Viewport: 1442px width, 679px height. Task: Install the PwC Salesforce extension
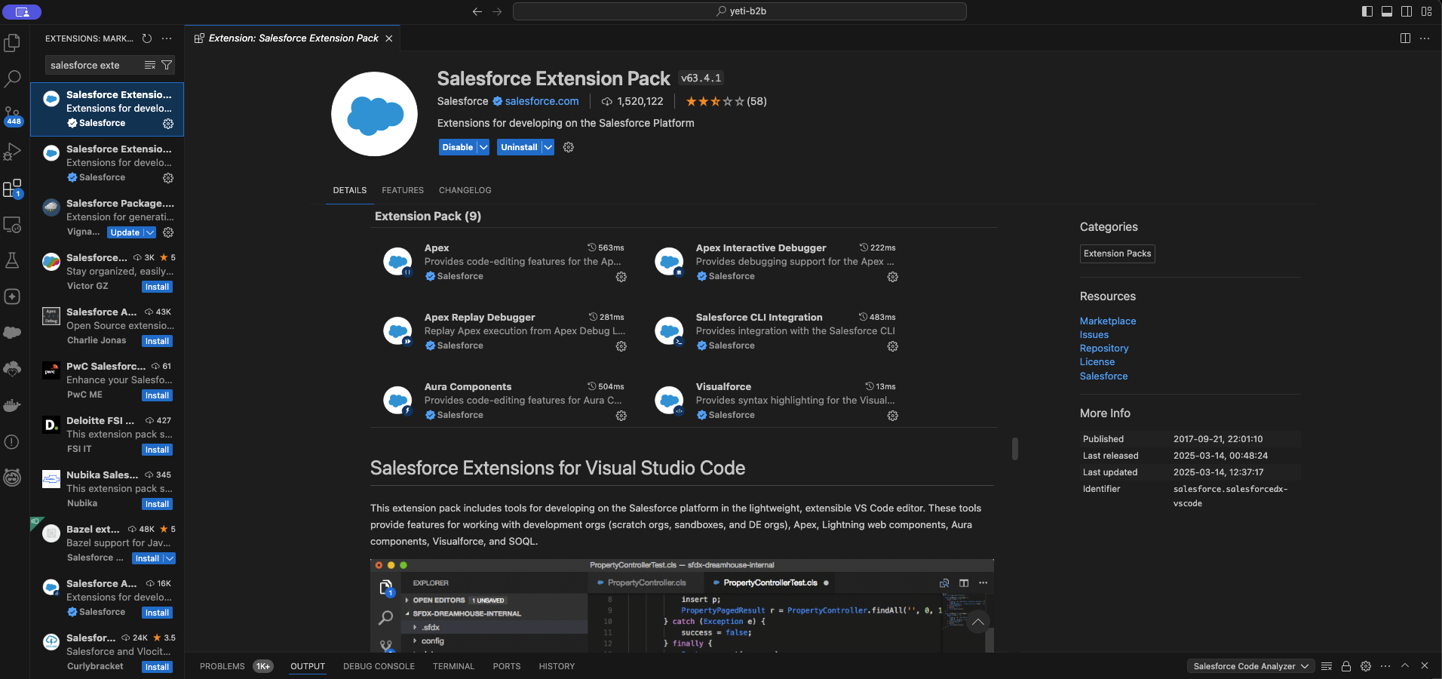157,395
